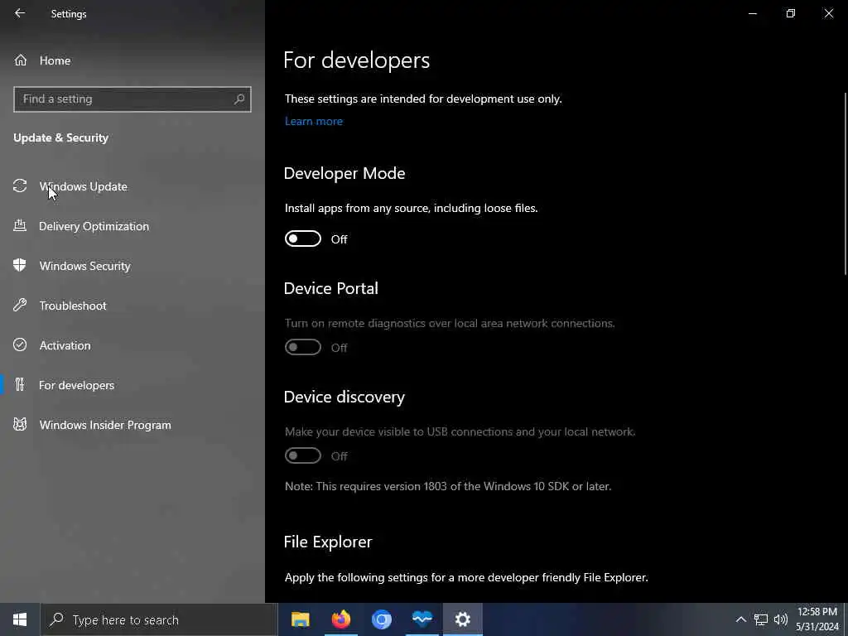Click the Troubleshoot wrench icon
The width and height of the screenshot is (848, 636).
click(20, 305)
